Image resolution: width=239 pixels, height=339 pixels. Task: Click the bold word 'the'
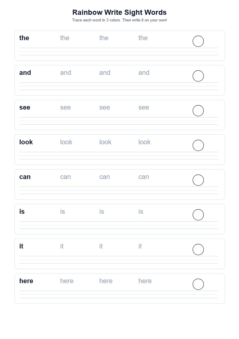tap(24, 38)
